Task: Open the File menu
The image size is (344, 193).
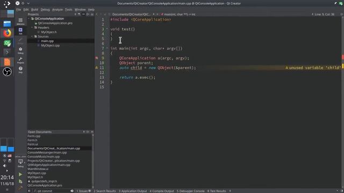Action: pyautogui.click(x=18, y=10)
